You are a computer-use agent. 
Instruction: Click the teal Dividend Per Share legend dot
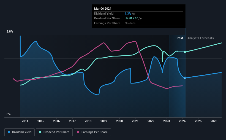coord(40,132)
